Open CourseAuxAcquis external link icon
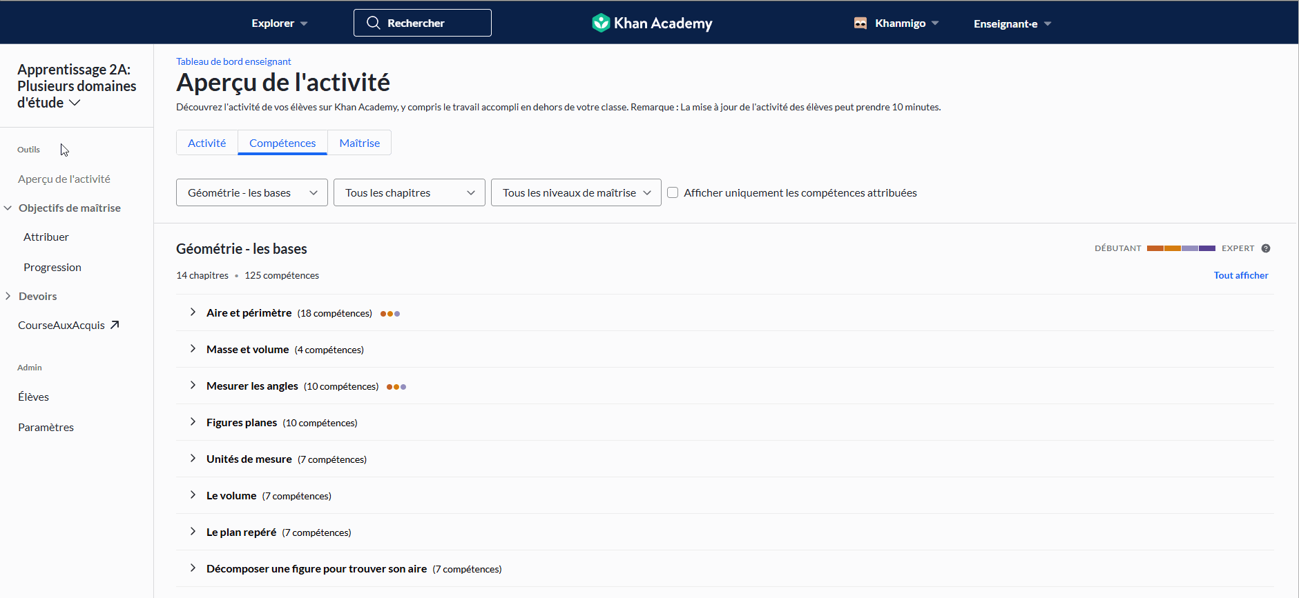The width and height of the screenshot is (1299, 598). point(115,325)
